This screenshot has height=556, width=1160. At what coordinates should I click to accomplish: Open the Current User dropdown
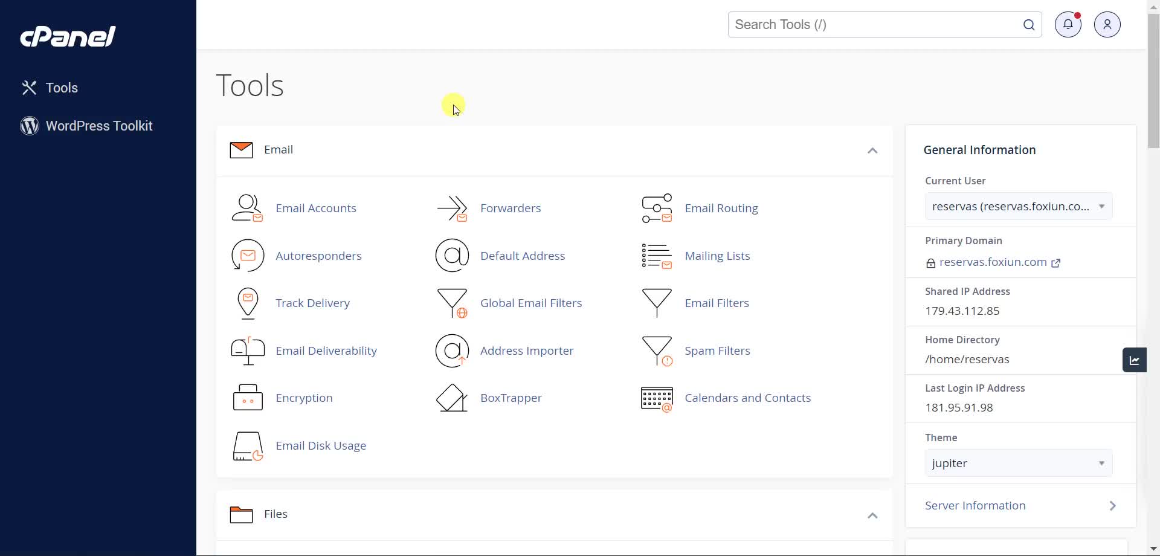(x=1018, y=207)
